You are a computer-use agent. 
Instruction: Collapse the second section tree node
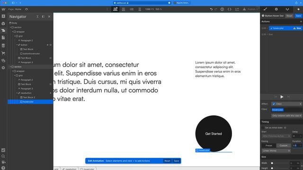tap(10, 67)
